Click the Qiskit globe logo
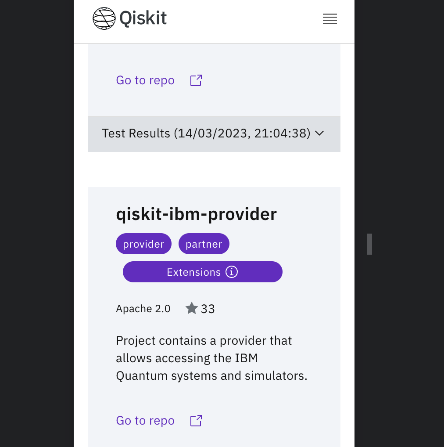444x447 pixels. pyautogui.click(x=104, y=18)
